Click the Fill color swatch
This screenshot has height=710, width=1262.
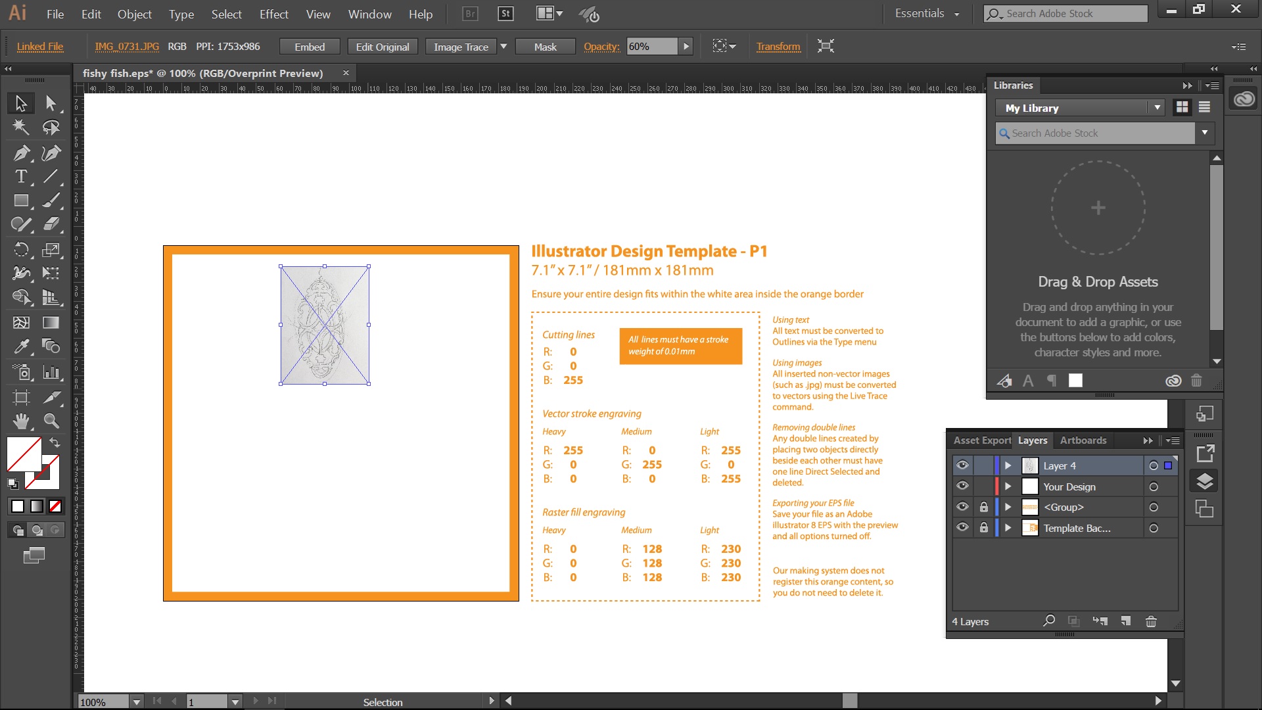(x=24, y=454)
